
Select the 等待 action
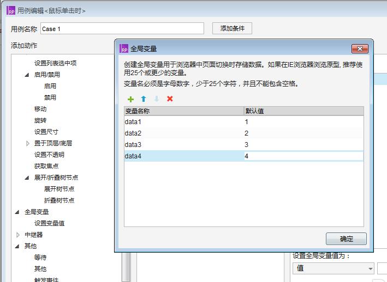click(x=40, y=258)
